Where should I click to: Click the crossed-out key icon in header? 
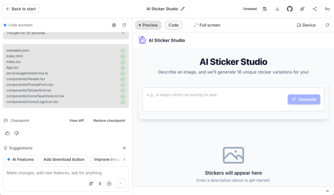[x=327, y=9]
